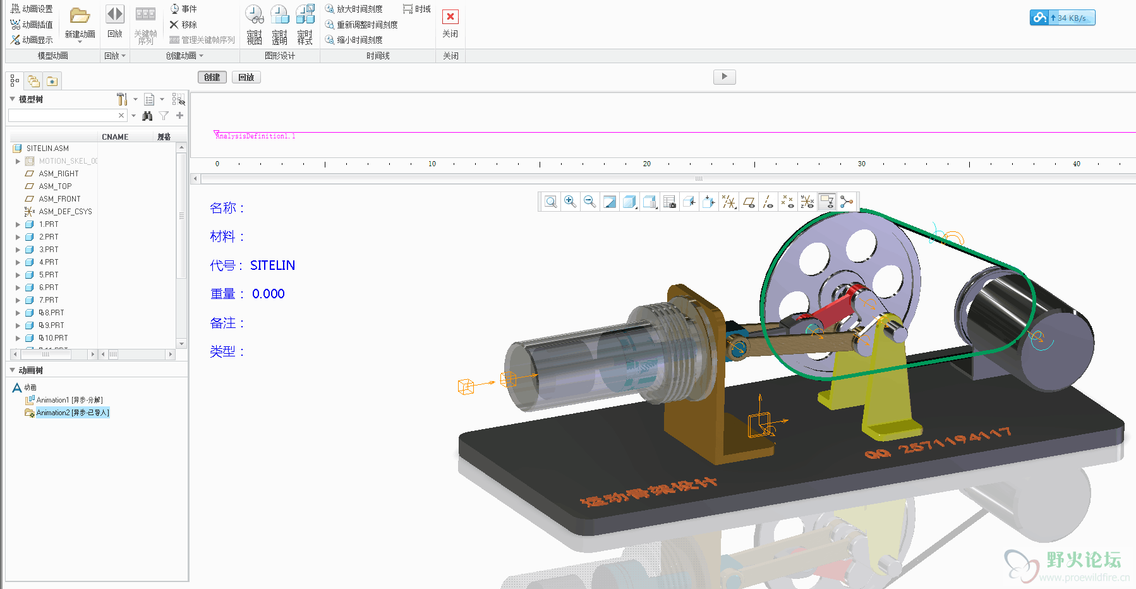
Task: Toggle datum axis display visibility
Action: [768, 202]
